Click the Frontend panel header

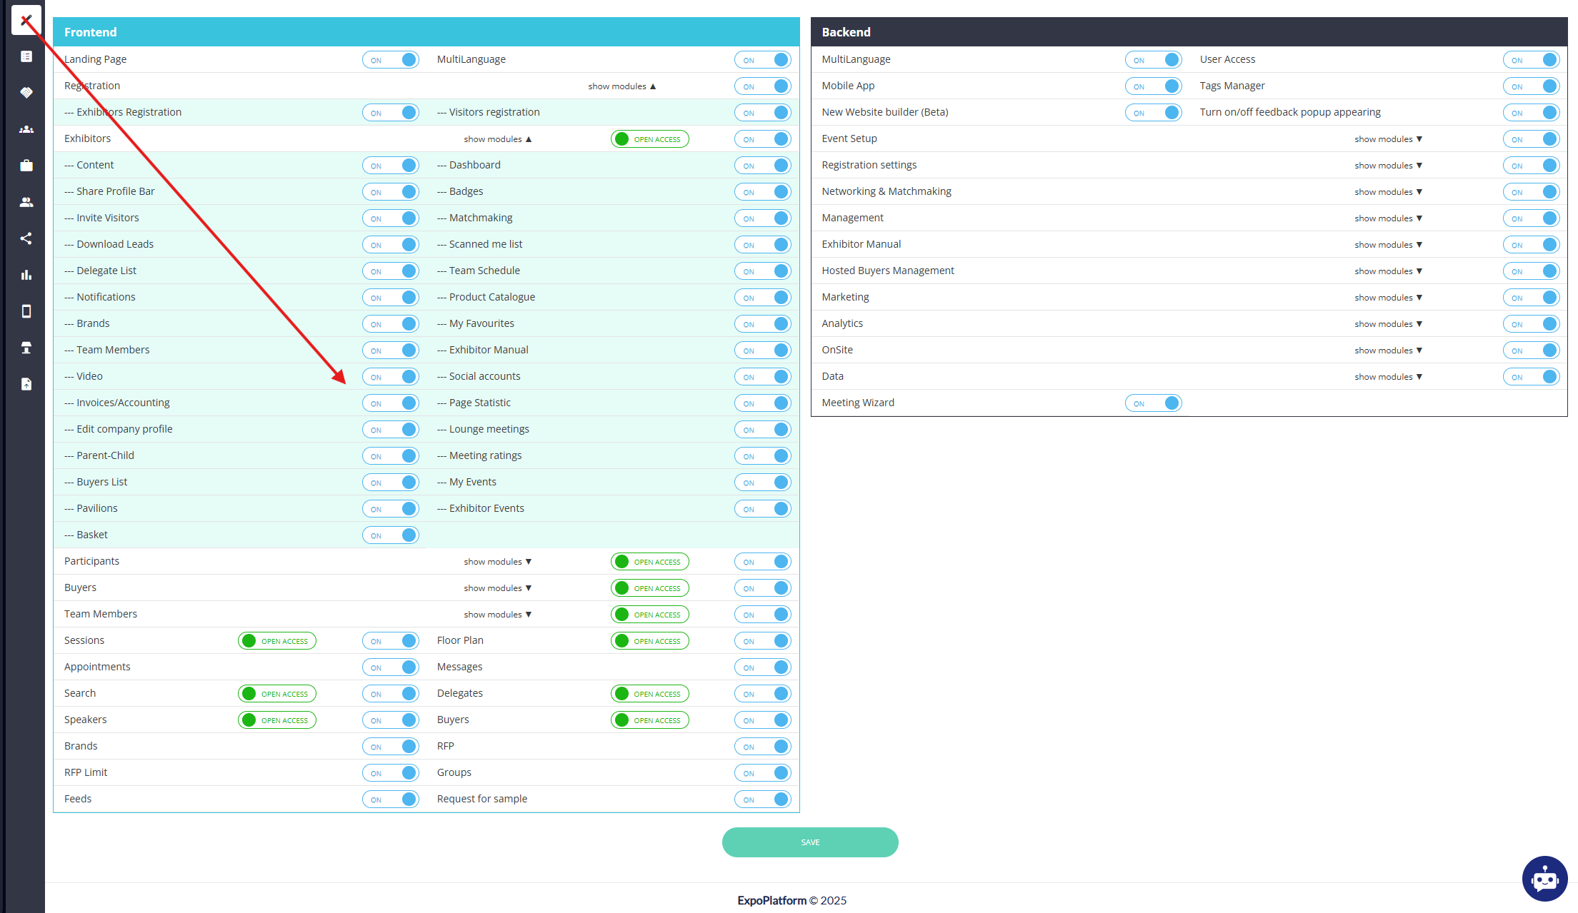(426, 32)
